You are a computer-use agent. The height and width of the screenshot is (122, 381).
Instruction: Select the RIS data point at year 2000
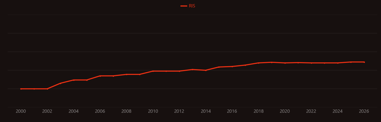click(x=21, y=89)
